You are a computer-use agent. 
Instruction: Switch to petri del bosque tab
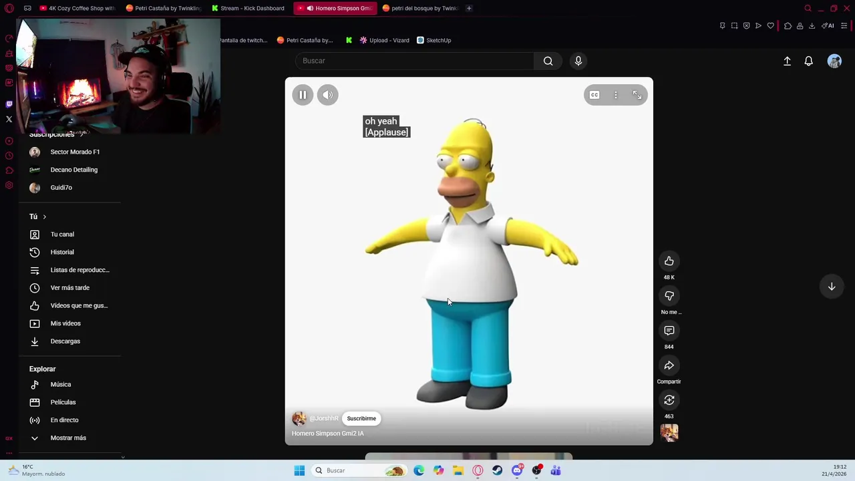420,8
